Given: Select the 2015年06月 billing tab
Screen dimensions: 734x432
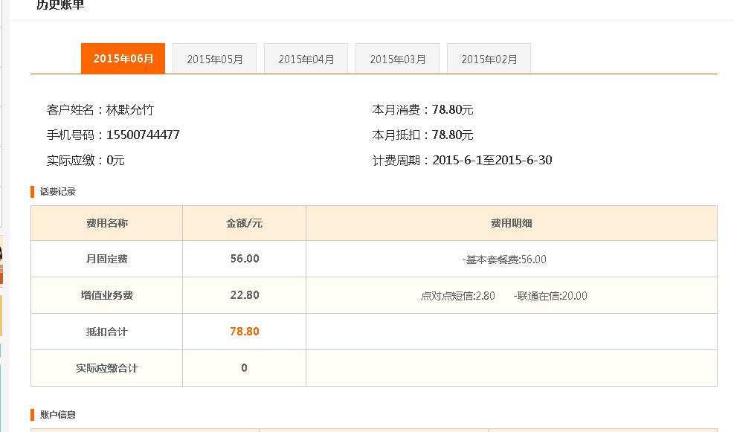Looking at the screenshot, I should click(123, 59).
